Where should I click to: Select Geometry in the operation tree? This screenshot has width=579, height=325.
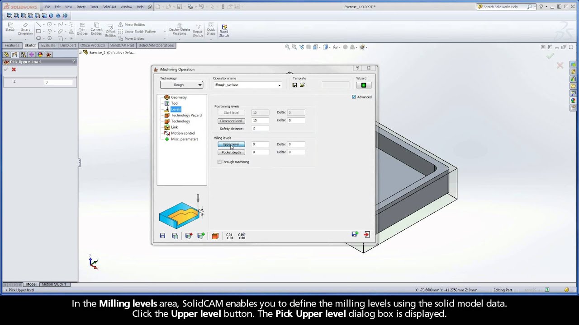179,97
